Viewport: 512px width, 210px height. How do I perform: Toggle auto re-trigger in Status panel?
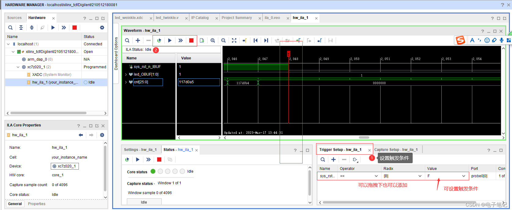(127, 159)
